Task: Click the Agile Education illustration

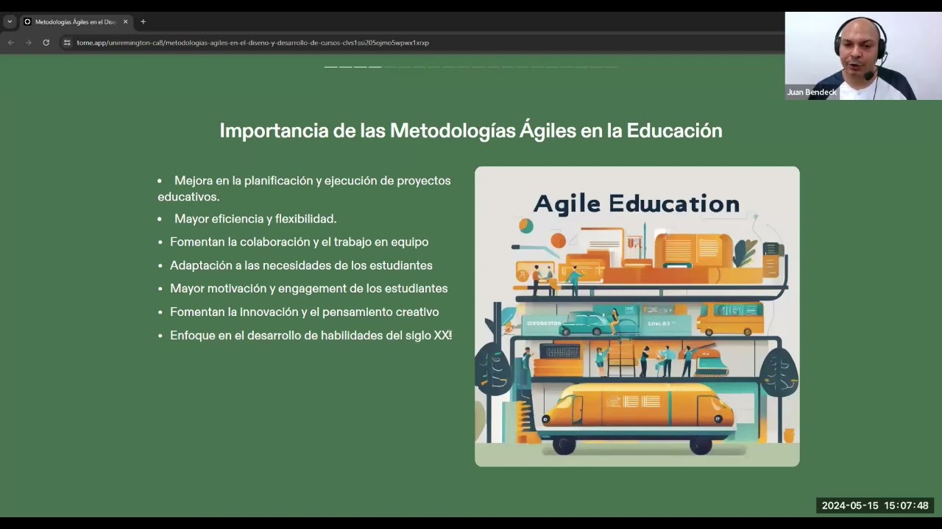Action: click(x=637, y=316)
